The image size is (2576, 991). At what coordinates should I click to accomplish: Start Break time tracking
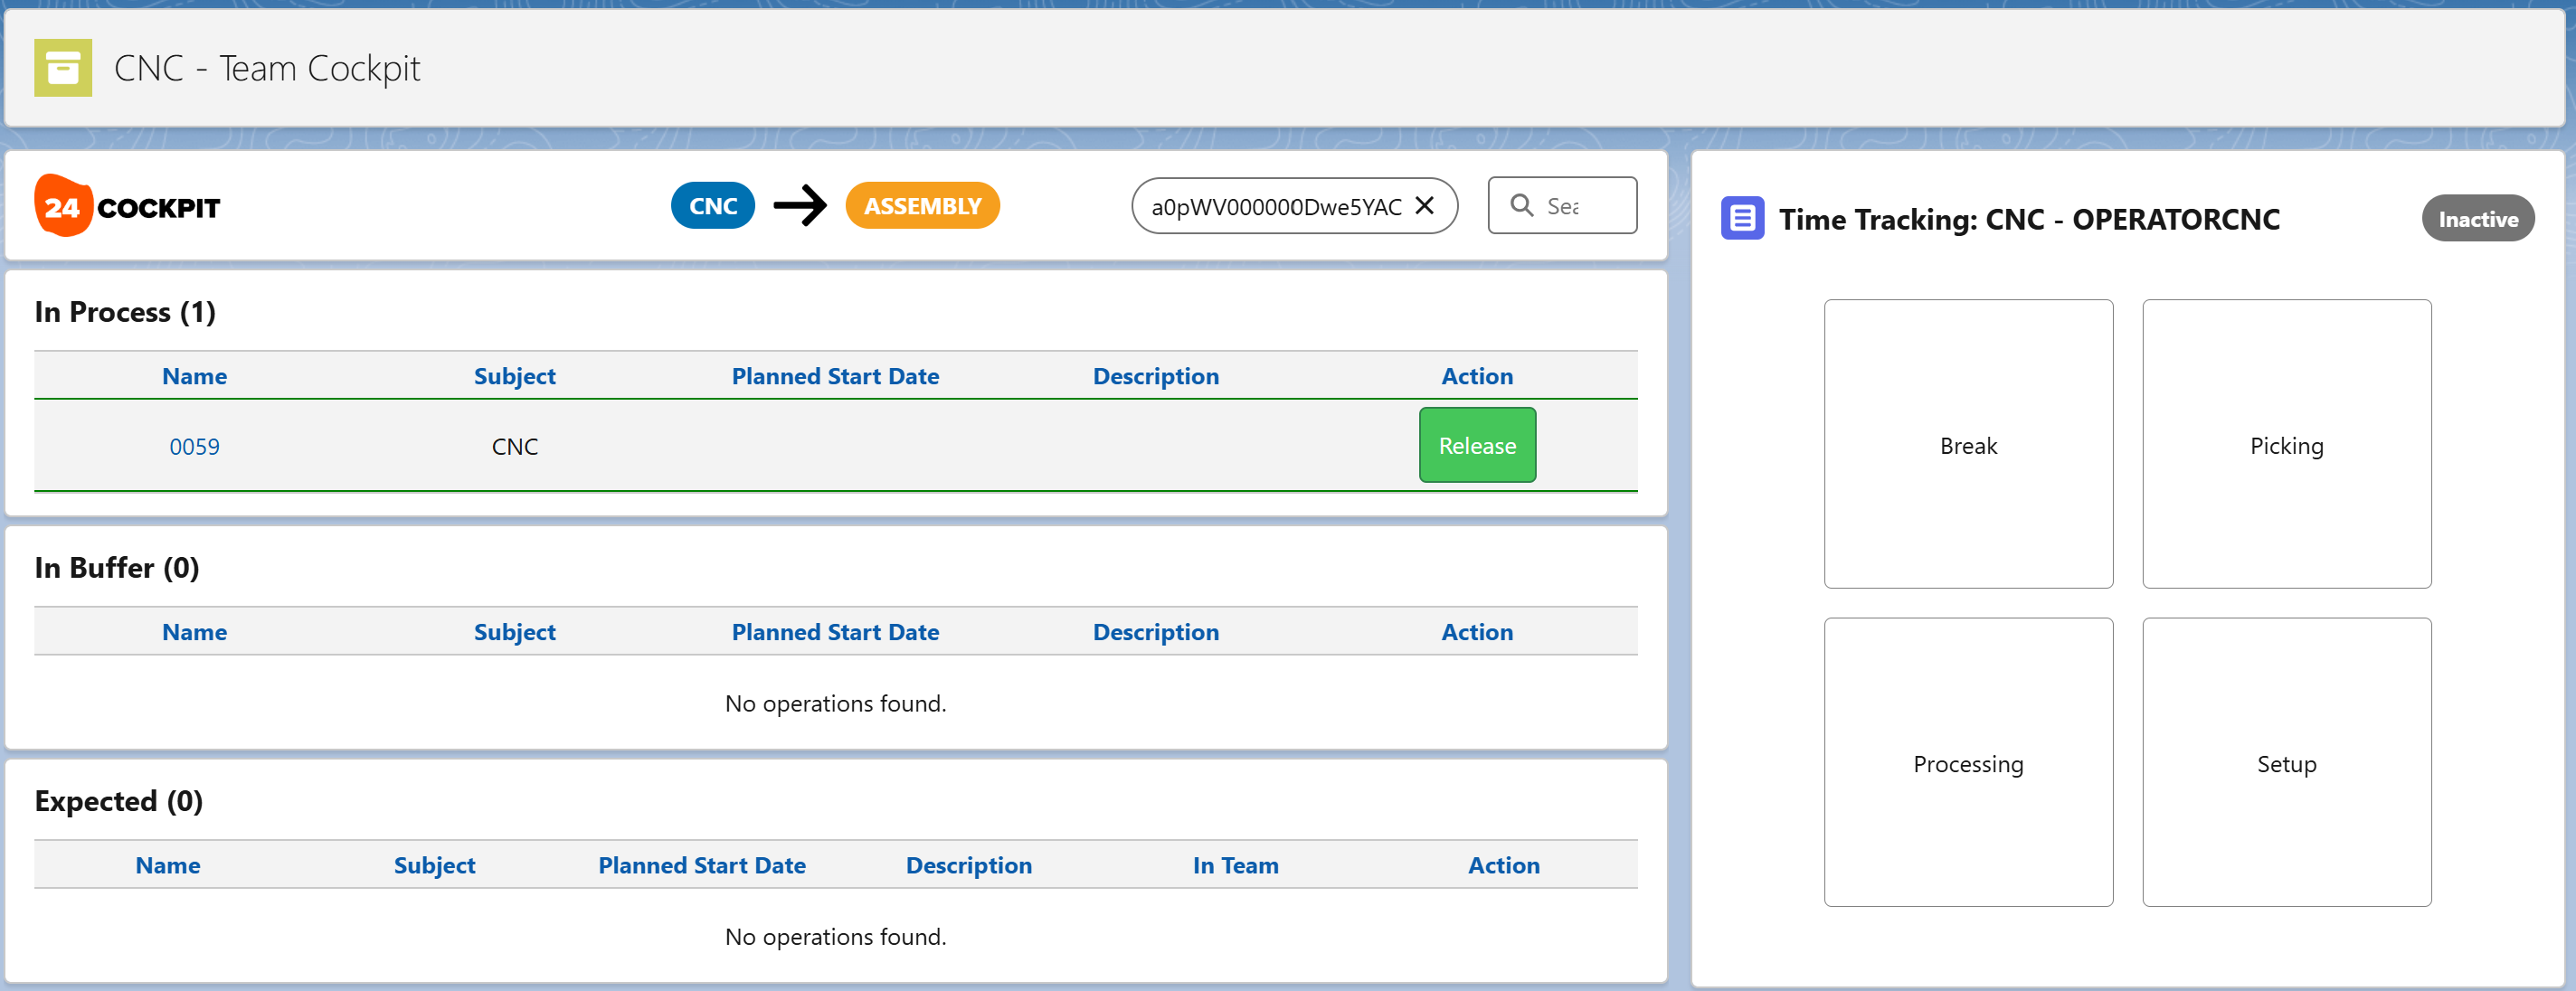point(1967,445)
